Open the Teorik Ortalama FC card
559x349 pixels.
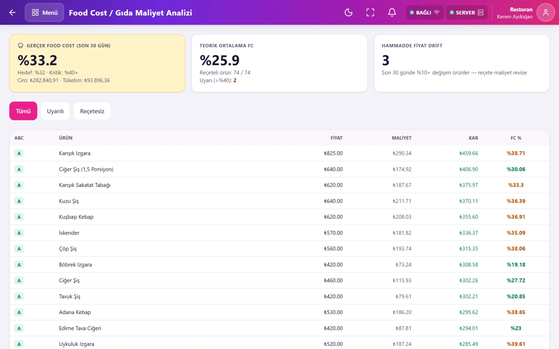coord(279,63)
